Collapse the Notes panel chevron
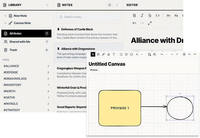The width and height of the screenshot is (200, 138). 117,5
